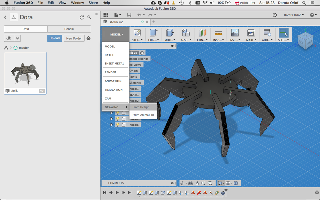Open the Make 3D print icon
320x200 pixels.
(251, 33)
